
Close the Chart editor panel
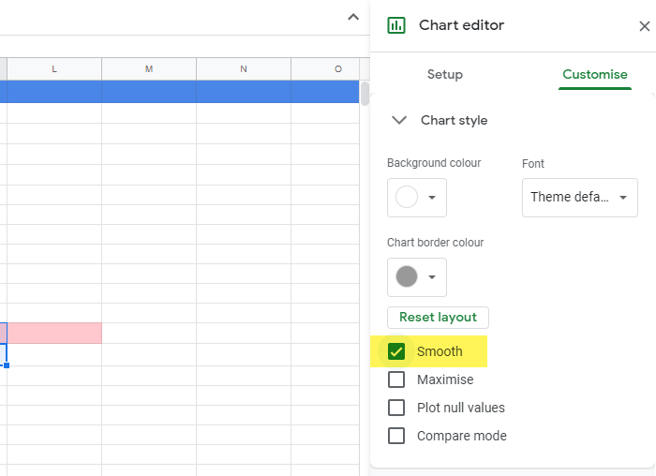645,26
